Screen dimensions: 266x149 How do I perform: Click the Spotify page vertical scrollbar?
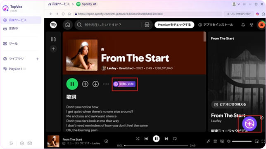tap(205, 36)
